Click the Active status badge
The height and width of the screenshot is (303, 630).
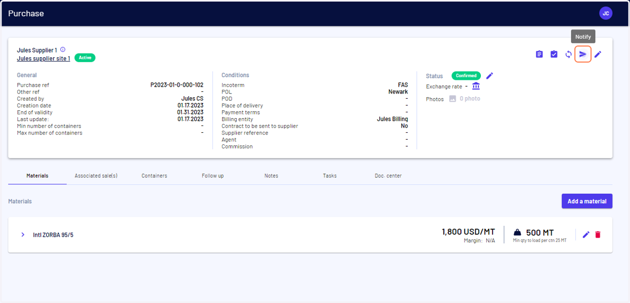click(x=85, y=58)
